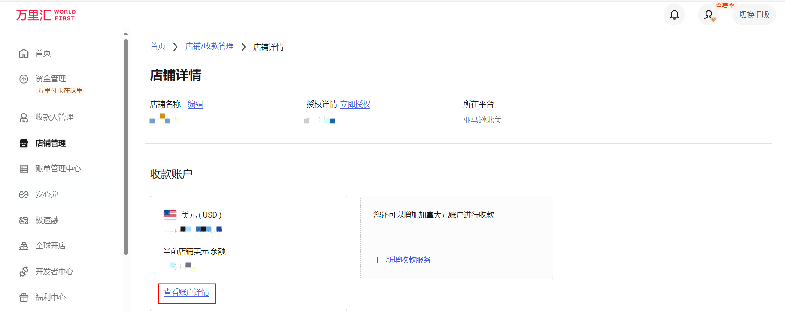Open 开发者中心 in sidebar
The height and width of the screenshot is (311, 785).
[x=54, y=272]
